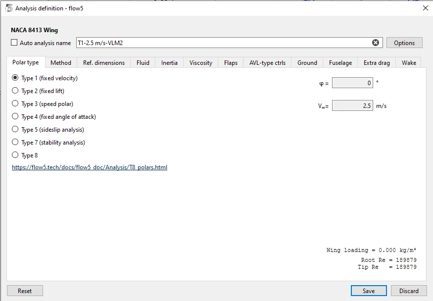Screen dimensions: 433x301
Task: Open the Viscosity tab
Action: (x=201, y=63)
